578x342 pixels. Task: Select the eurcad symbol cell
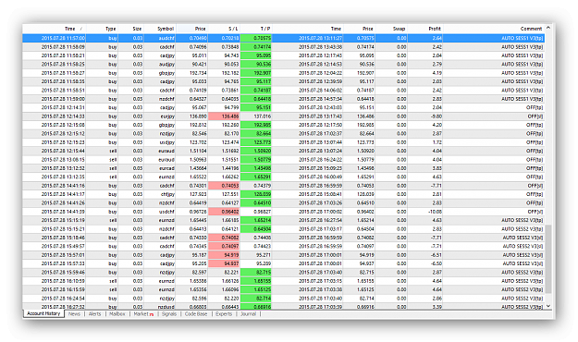tap(166, 168)
